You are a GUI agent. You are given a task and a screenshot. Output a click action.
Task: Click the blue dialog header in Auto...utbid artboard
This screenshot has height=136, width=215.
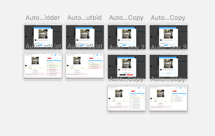(x=85, y=28)
